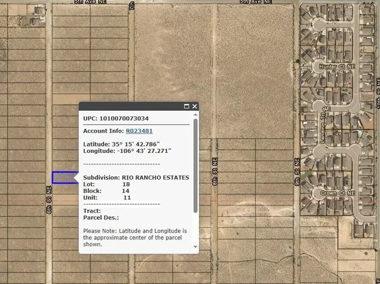Click Subdivision: RIO RANCHO ESTATES text
Screen dimensions: 380x284
(136, 178)
